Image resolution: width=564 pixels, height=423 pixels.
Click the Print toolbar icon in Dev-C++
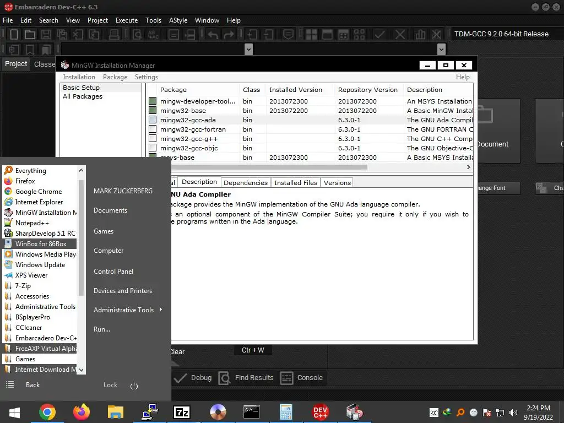coord(115,34)
